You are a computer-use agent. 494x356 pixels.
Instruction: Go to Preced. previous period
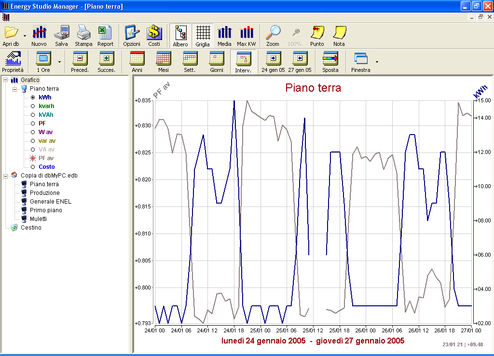point(80,62)
